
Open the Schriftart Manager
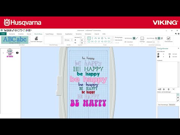point(36,39)
